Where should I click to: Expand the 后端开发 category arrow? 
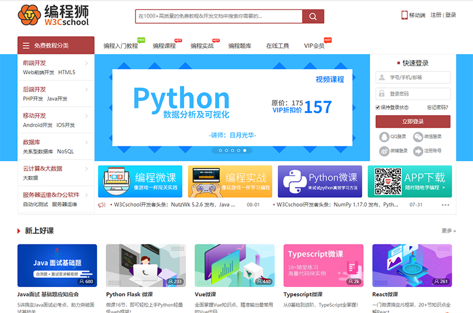pos(86,90)
